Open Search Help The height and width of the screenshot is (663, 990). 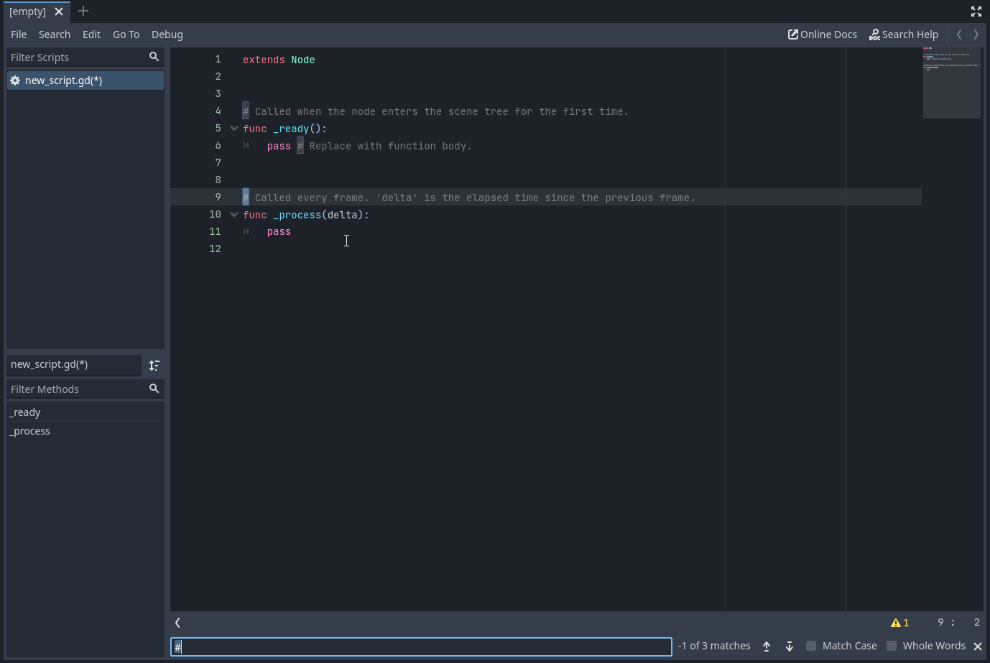coord(904,34)
